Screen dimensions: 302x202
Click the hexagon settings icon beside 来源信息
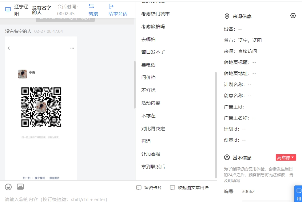[293, 16]
